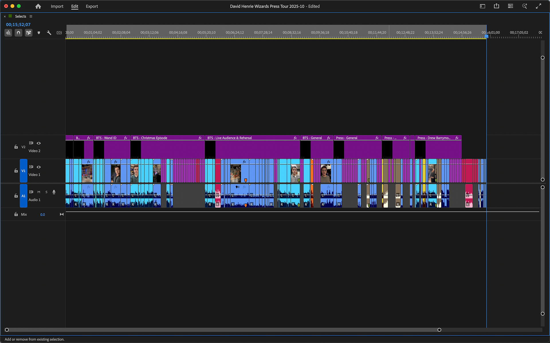
Task: Click the full-screen expand icon
Action: coord(539,6)
